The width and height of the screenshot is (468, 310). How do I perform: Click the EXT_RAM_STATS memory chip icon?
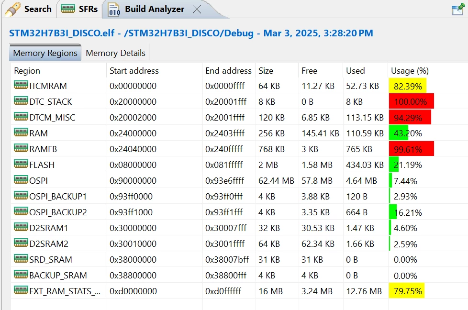click(21, 290)
